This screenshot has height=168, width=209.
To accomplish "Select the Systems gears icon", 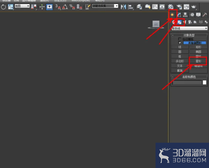I will (x=206, y=22).
